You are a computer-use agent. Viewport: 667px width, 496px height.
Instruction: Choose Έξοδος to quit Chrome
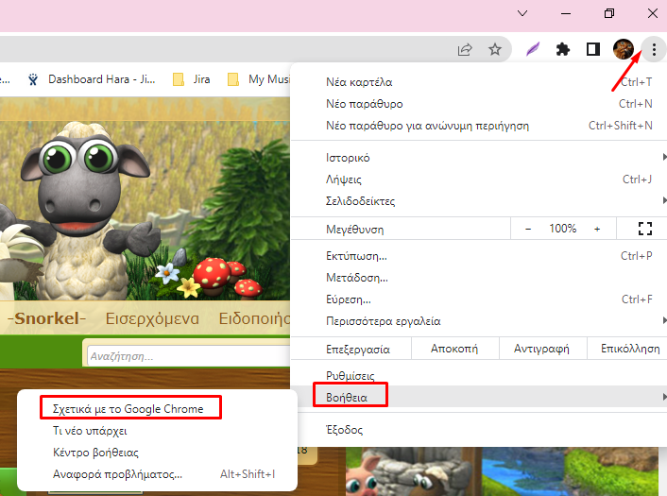[x=479, y=430]
